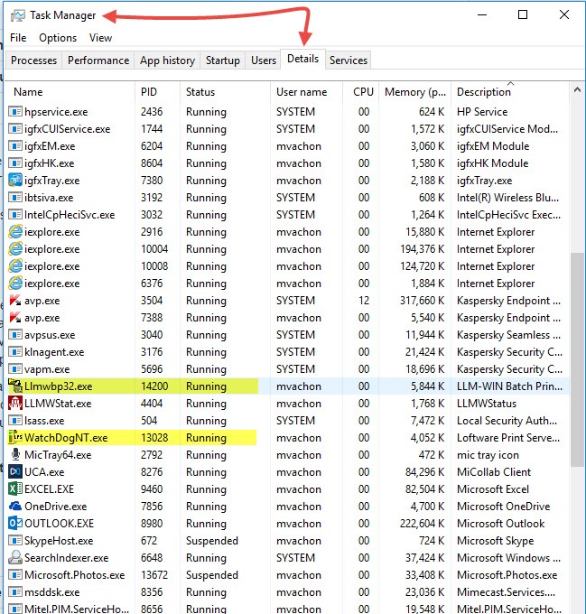
Task: Switch to the Services tab
Action: [349, 60]
